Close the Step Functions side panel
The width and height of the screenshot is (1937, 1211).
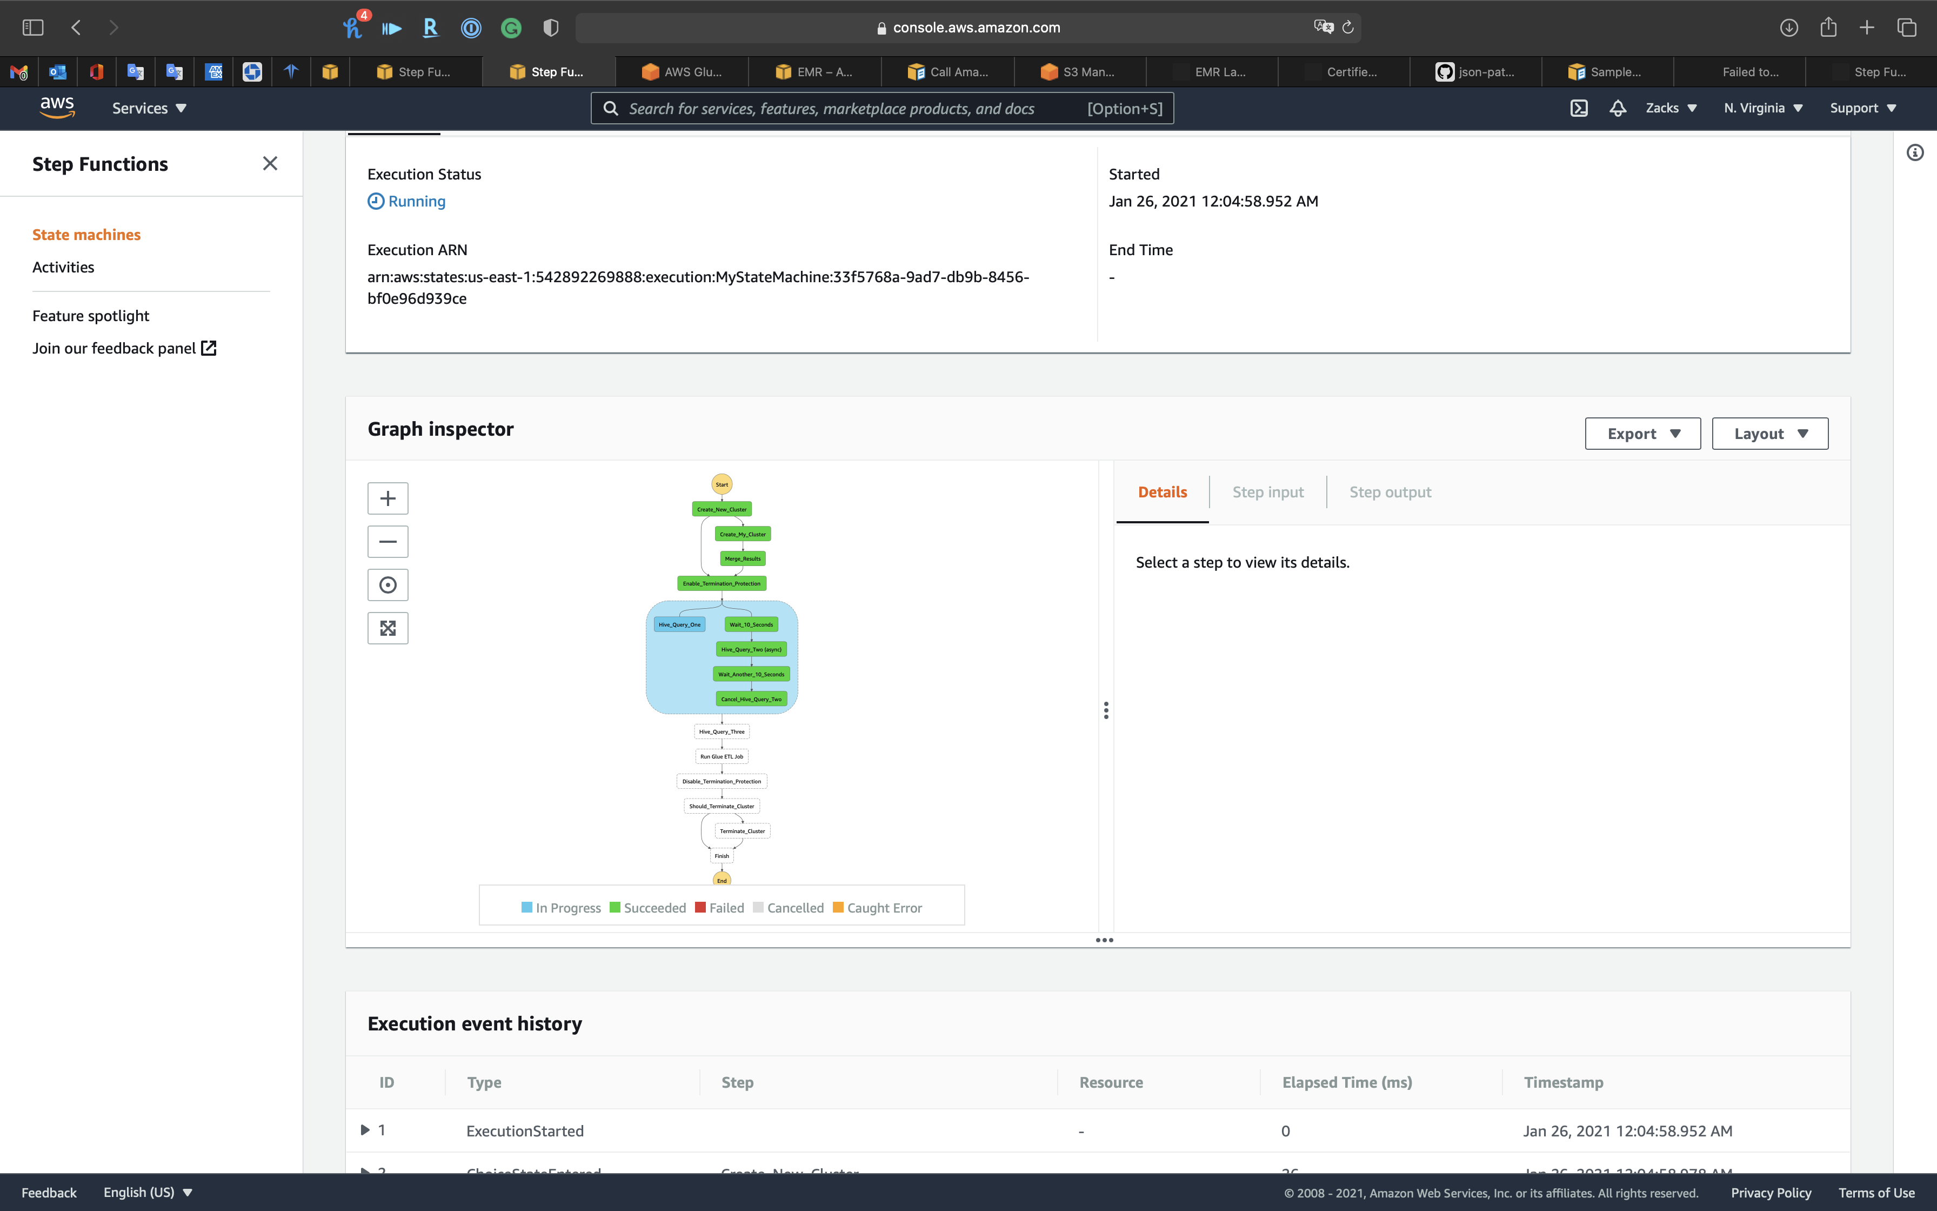[270, 163]
